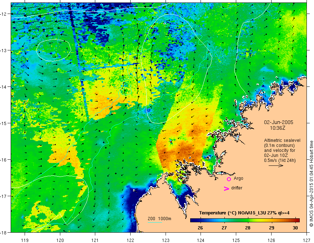Image resolution: width=314 pixels, height=243 pixels.
Task: Click the small oval sealevel contour near 120E 13S
Action: point(54,50)
